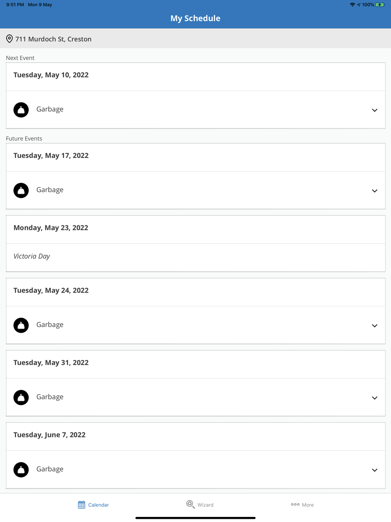Tap garbage bag icon for May 17

21,191
